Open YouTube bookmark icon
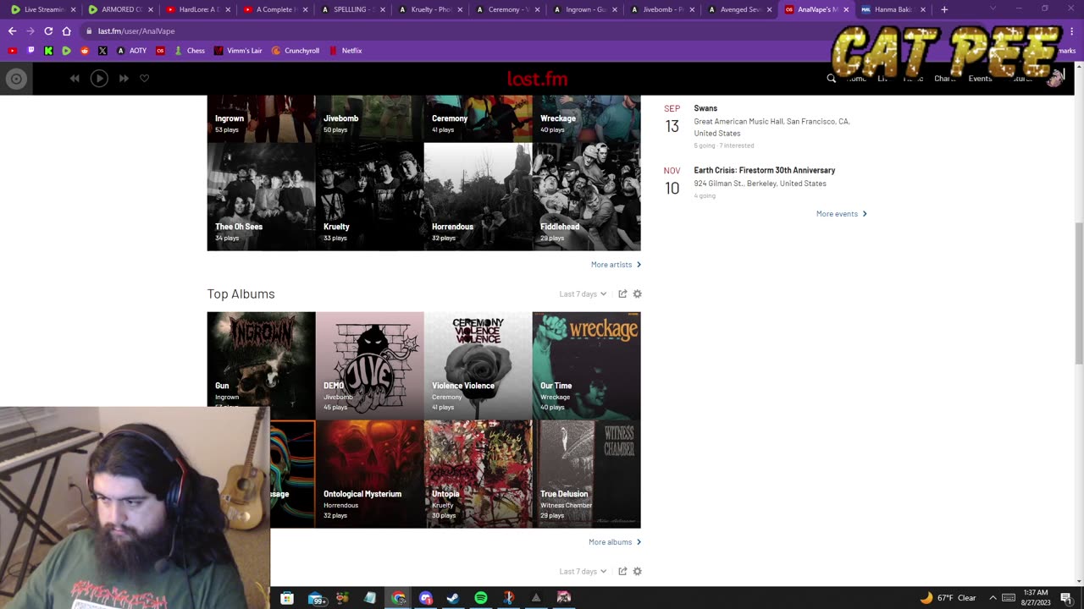This screenshot has width=1084, height=609. [x=12, y=51]
